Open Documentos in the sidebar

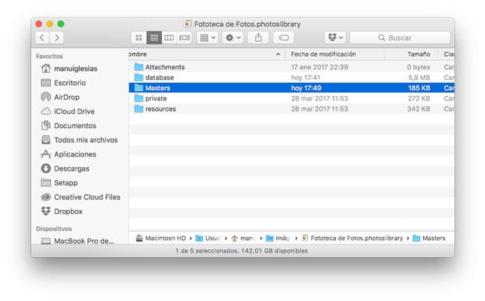tap(69, 126)
